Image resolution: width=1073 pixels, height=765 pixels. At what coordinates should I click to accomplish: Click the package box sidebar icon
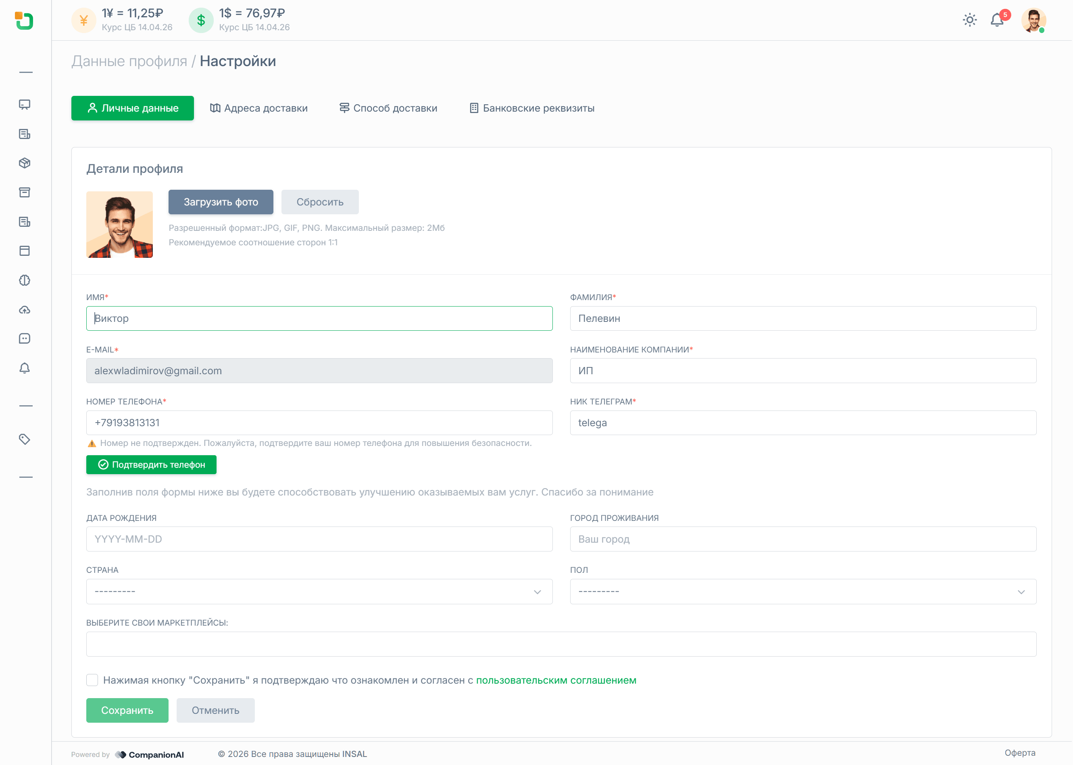(x=25, y=163)
